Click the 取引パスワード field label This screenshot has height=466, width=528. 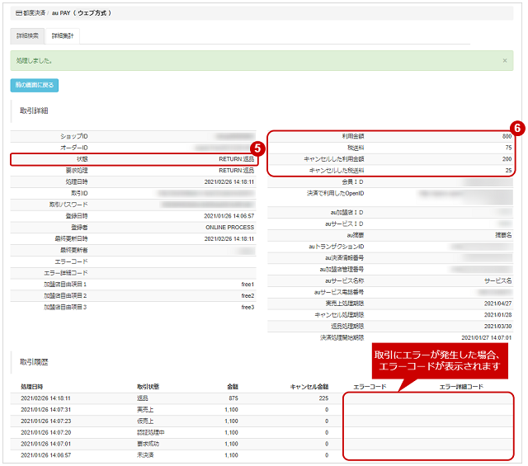point(68,205)
